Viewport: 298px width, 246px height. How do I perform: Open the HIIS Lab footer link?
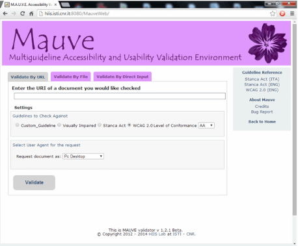157,234
